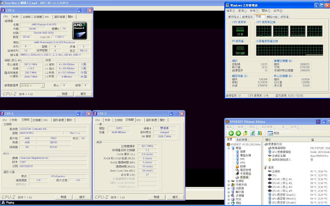Switch to 網路功能 tab in Task Manager

point(272,17)
